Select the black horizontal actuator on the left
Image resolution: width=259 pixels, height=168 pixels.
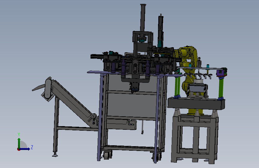click(97, 56)
